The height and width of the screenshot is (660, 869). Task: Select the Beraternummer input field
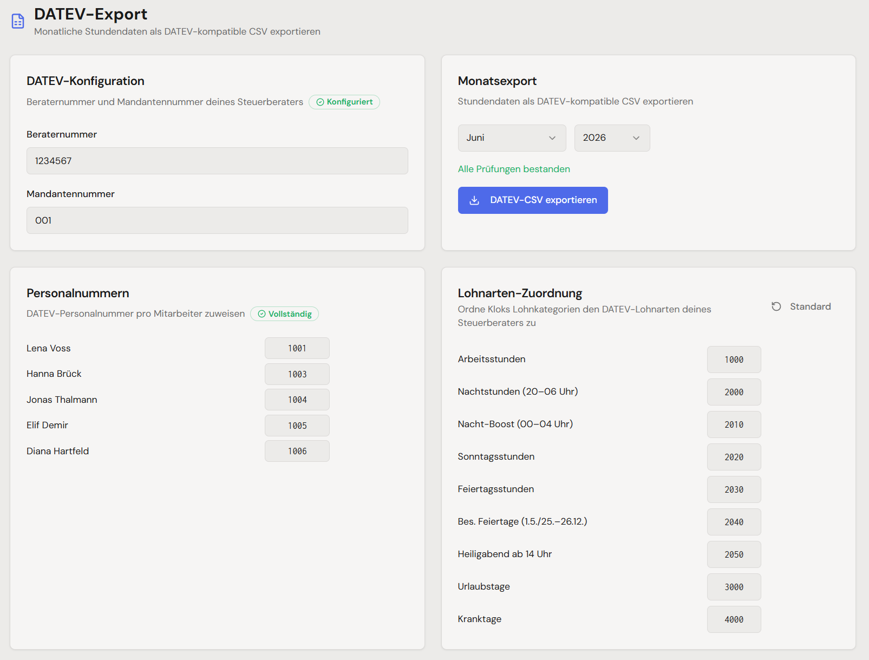(217, 161)
